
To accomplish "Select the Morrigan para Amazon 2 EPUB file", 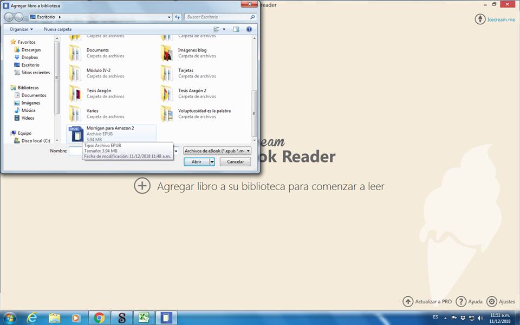I will click(x=110, y=133).
